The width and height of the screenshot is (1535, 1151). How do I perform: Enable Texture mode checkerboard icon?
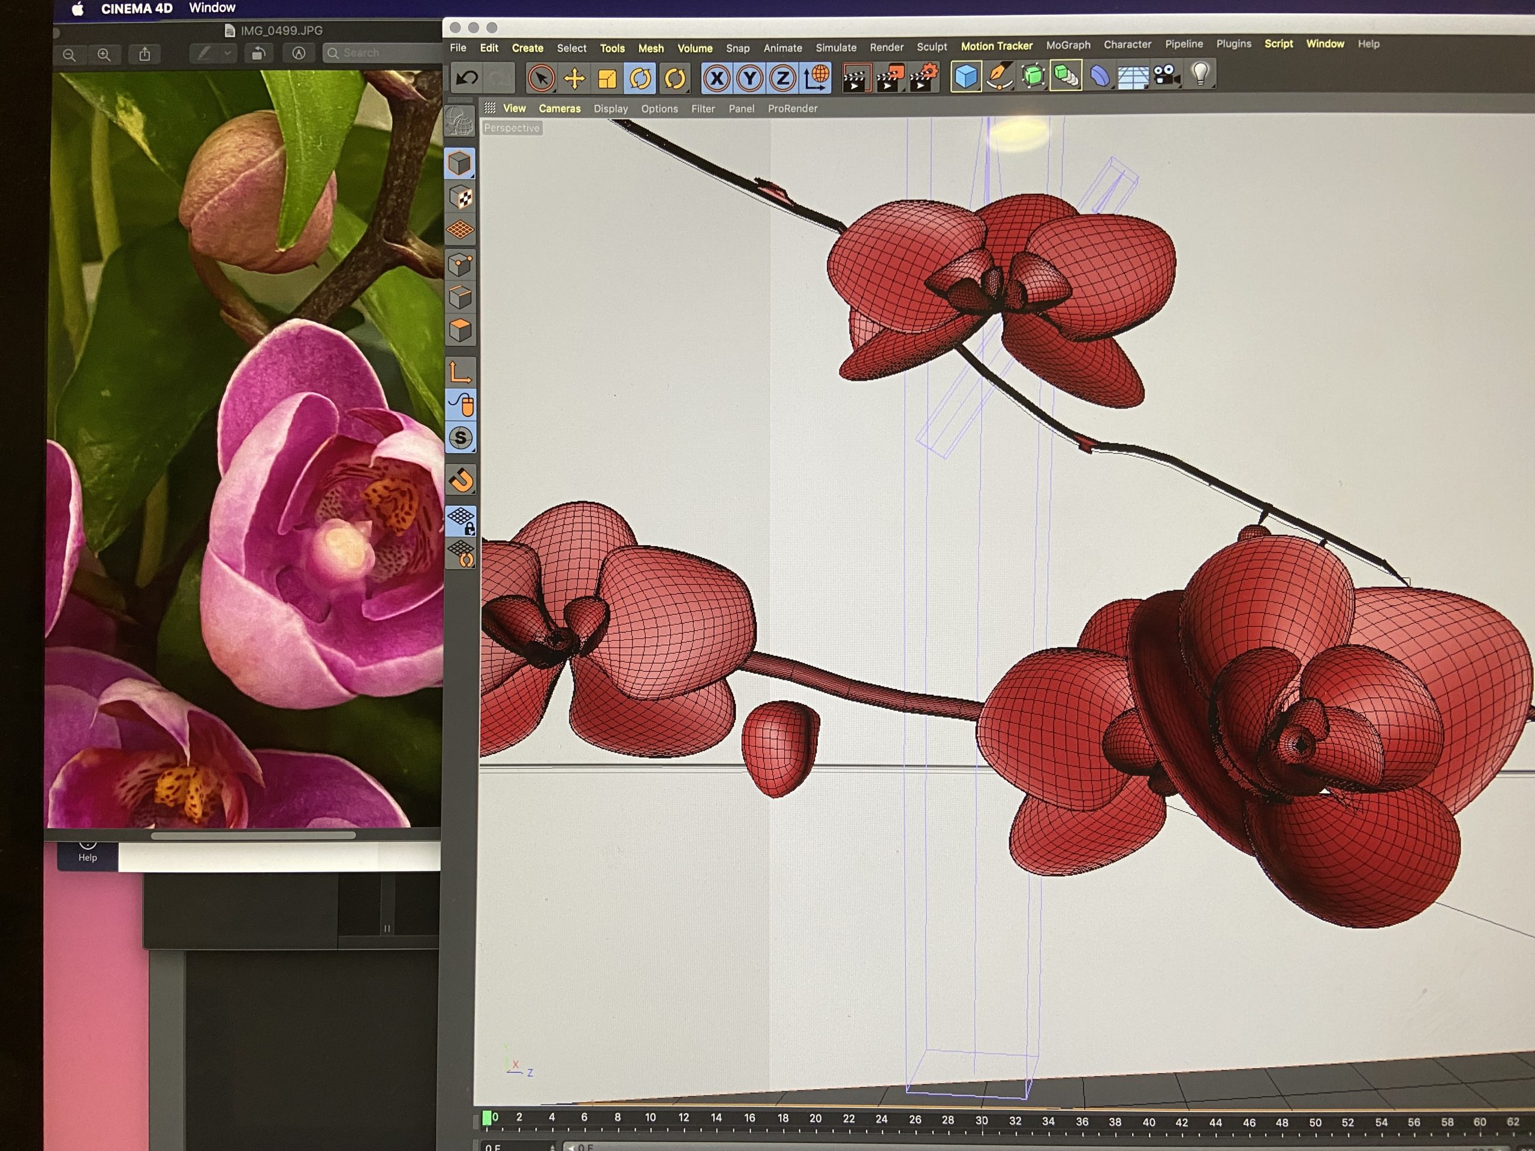pyautogui.click(x=459, y=198)
